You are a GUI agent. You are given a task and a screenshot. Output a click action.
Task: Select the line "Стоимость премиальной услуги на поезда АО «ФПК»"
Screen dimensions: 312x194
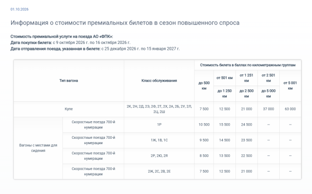pyautogui.click(x=62, y=37)
